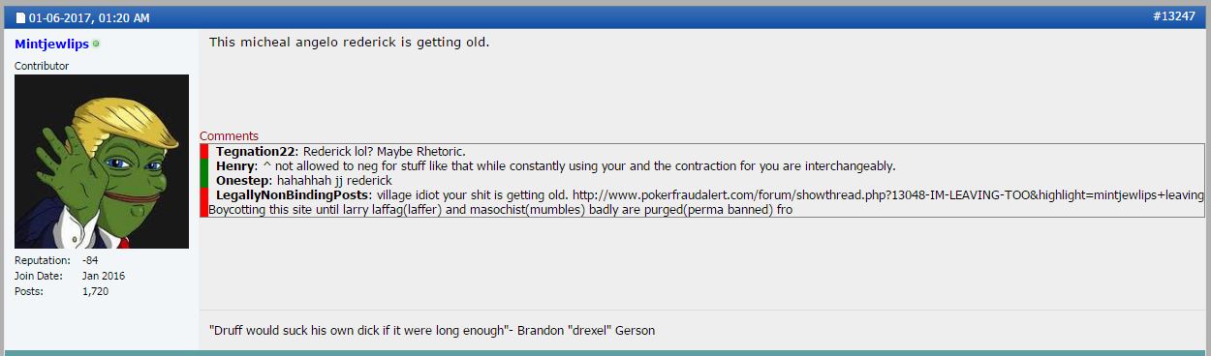Open the pokerfraudalert.com thread URL in the comment
The width and height of the screenshot is (1211, 356).
(888, 195)
